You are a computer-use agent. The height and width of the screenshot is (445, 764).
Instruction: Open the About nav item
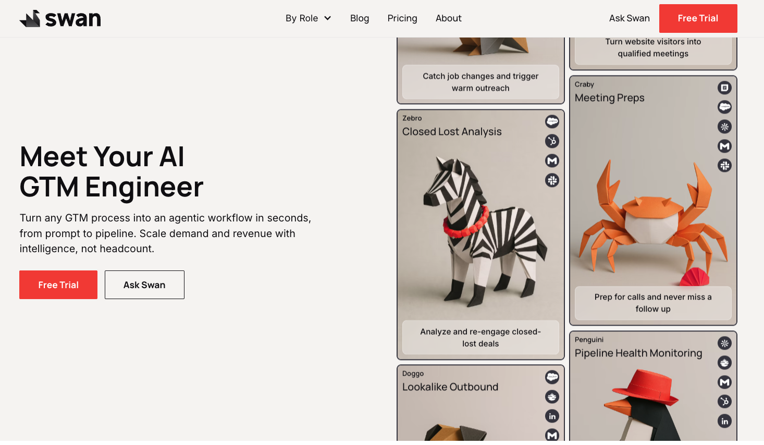pos(449,18)
